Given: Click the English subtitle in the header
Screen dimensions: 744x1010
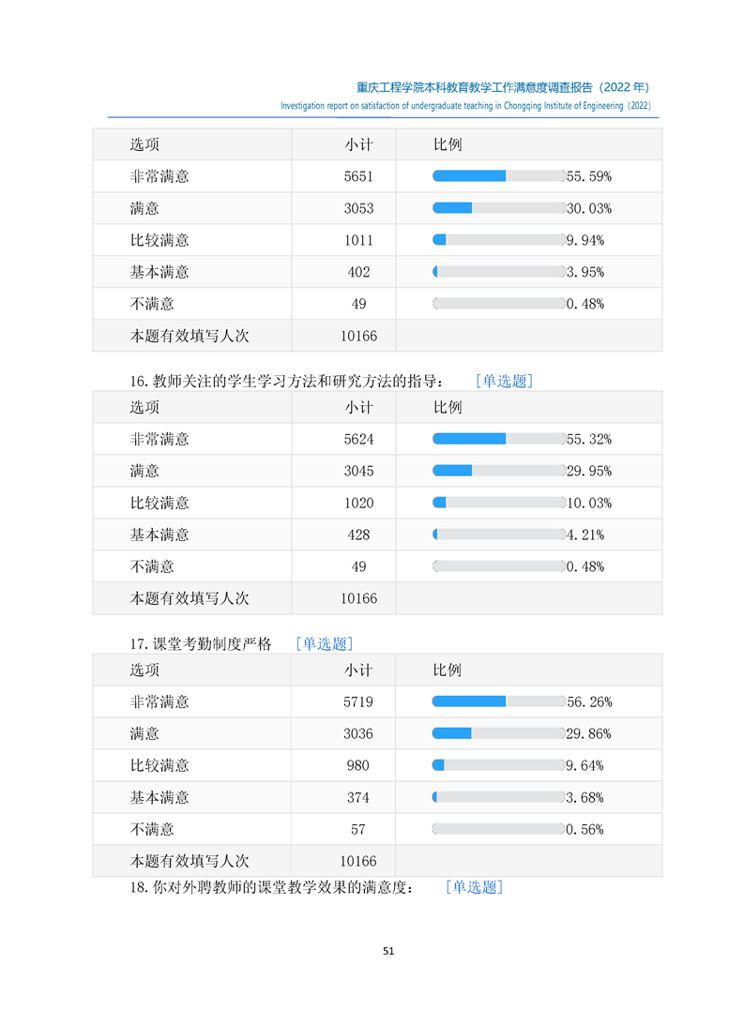Looking at the screenshot, I should [465, 106].
